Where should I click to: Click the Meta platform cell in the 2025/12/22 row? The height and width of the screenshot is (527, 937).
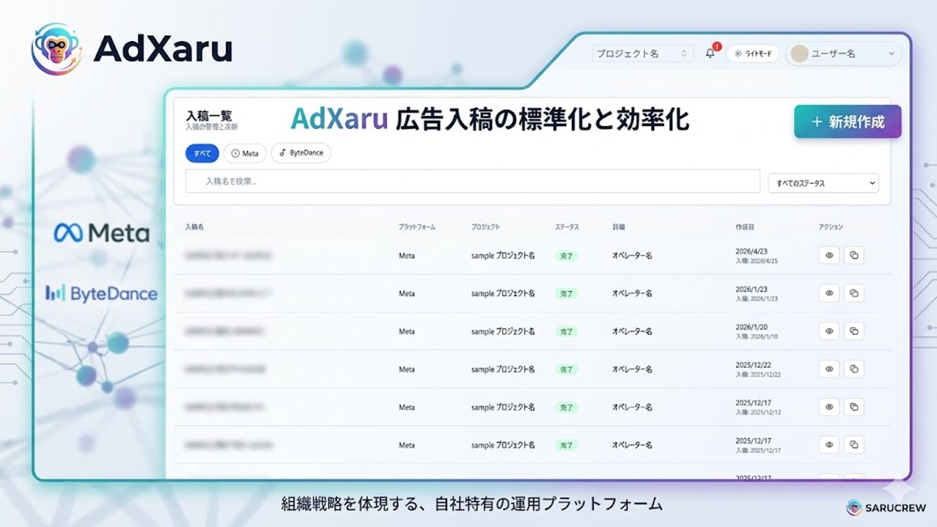[x=407, y=369]
